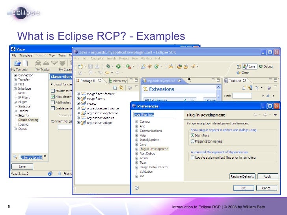Click the green Run icon in Eclipse toolbar
Image resolution: width=287 pixels, height=215 pixels.
point(118,67)
